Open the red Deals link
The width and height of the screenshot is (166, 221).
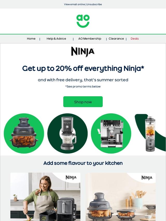[x=135, y=39]
